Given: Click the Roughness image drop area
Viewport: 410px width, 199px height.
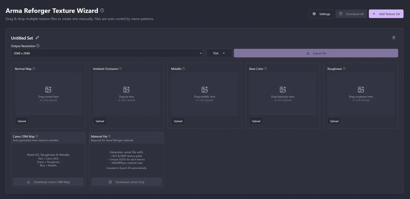Looking at the screenshot, I should (x=361, y=94).
